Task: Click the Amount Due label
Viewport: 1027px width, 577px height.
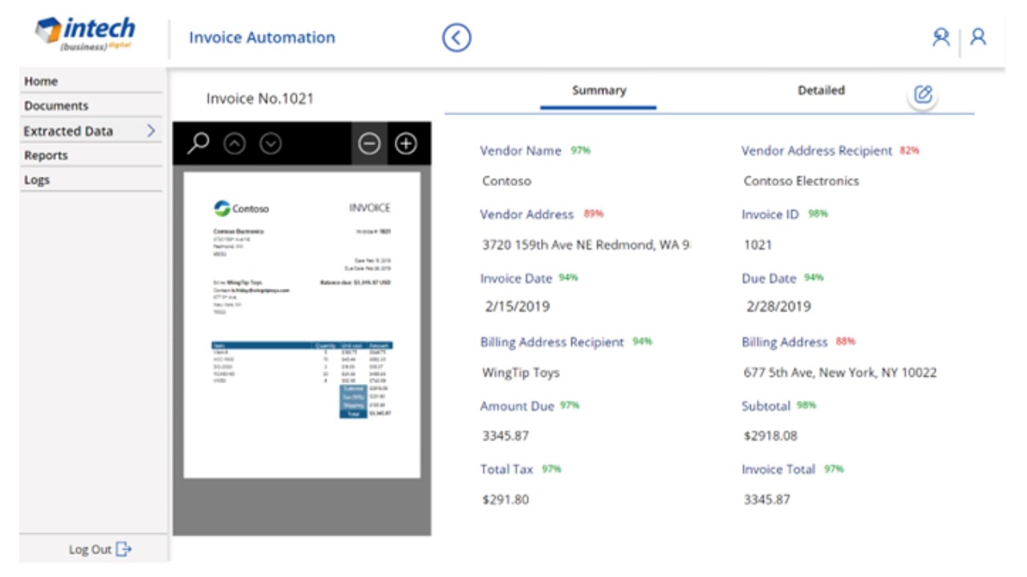Action: click(x=517, y=406)
